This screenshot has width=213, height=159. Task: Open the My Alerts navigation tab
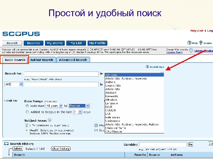point(55,43)
